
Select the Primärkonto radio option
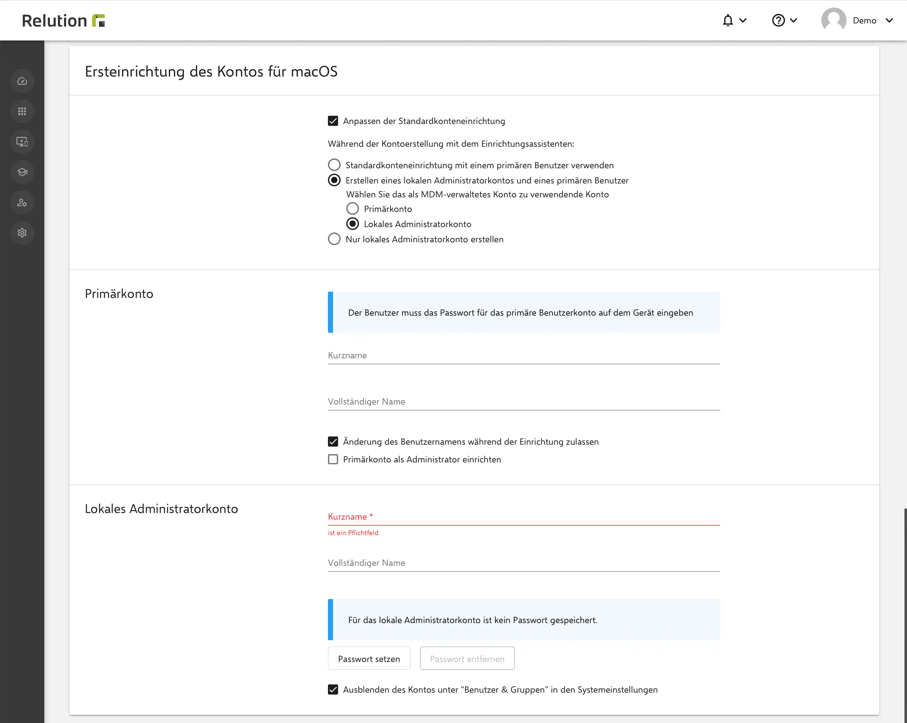pyautogui.click(x=353, y=209)
